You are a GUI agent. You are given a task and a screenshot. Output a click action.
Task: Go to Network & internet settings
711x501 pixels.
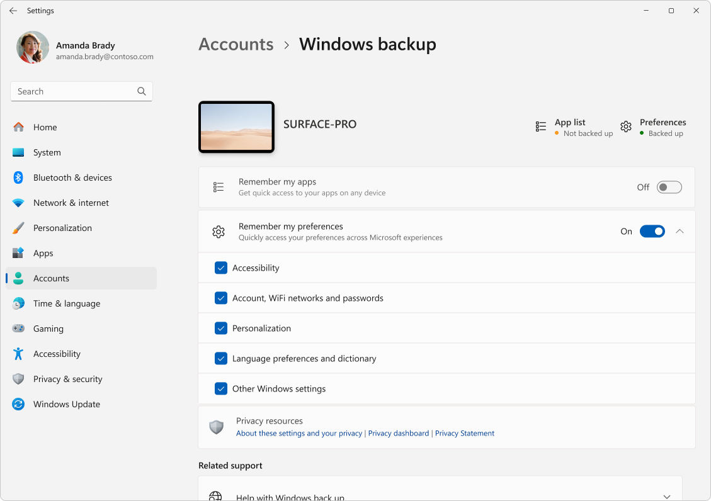click(x=71, y=203)
